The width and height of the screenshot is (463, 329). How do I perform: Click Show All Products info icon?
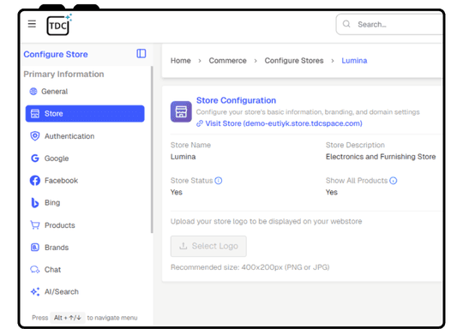click(x=393, y=181)
